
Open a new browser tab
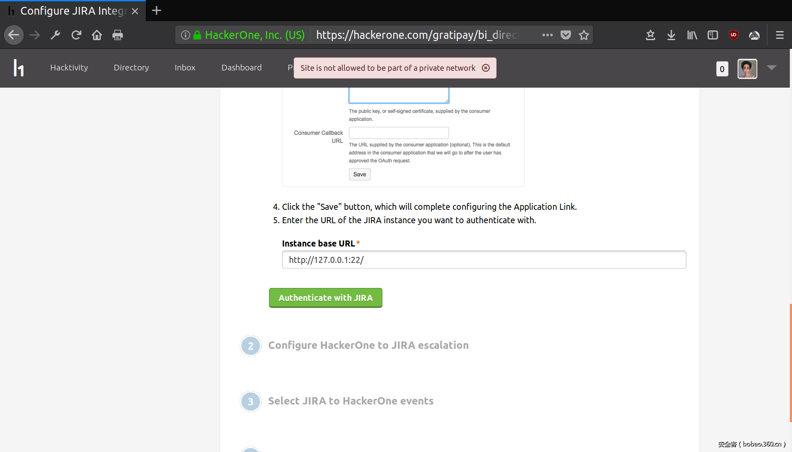pyautogui.click(x=157, y=11)
